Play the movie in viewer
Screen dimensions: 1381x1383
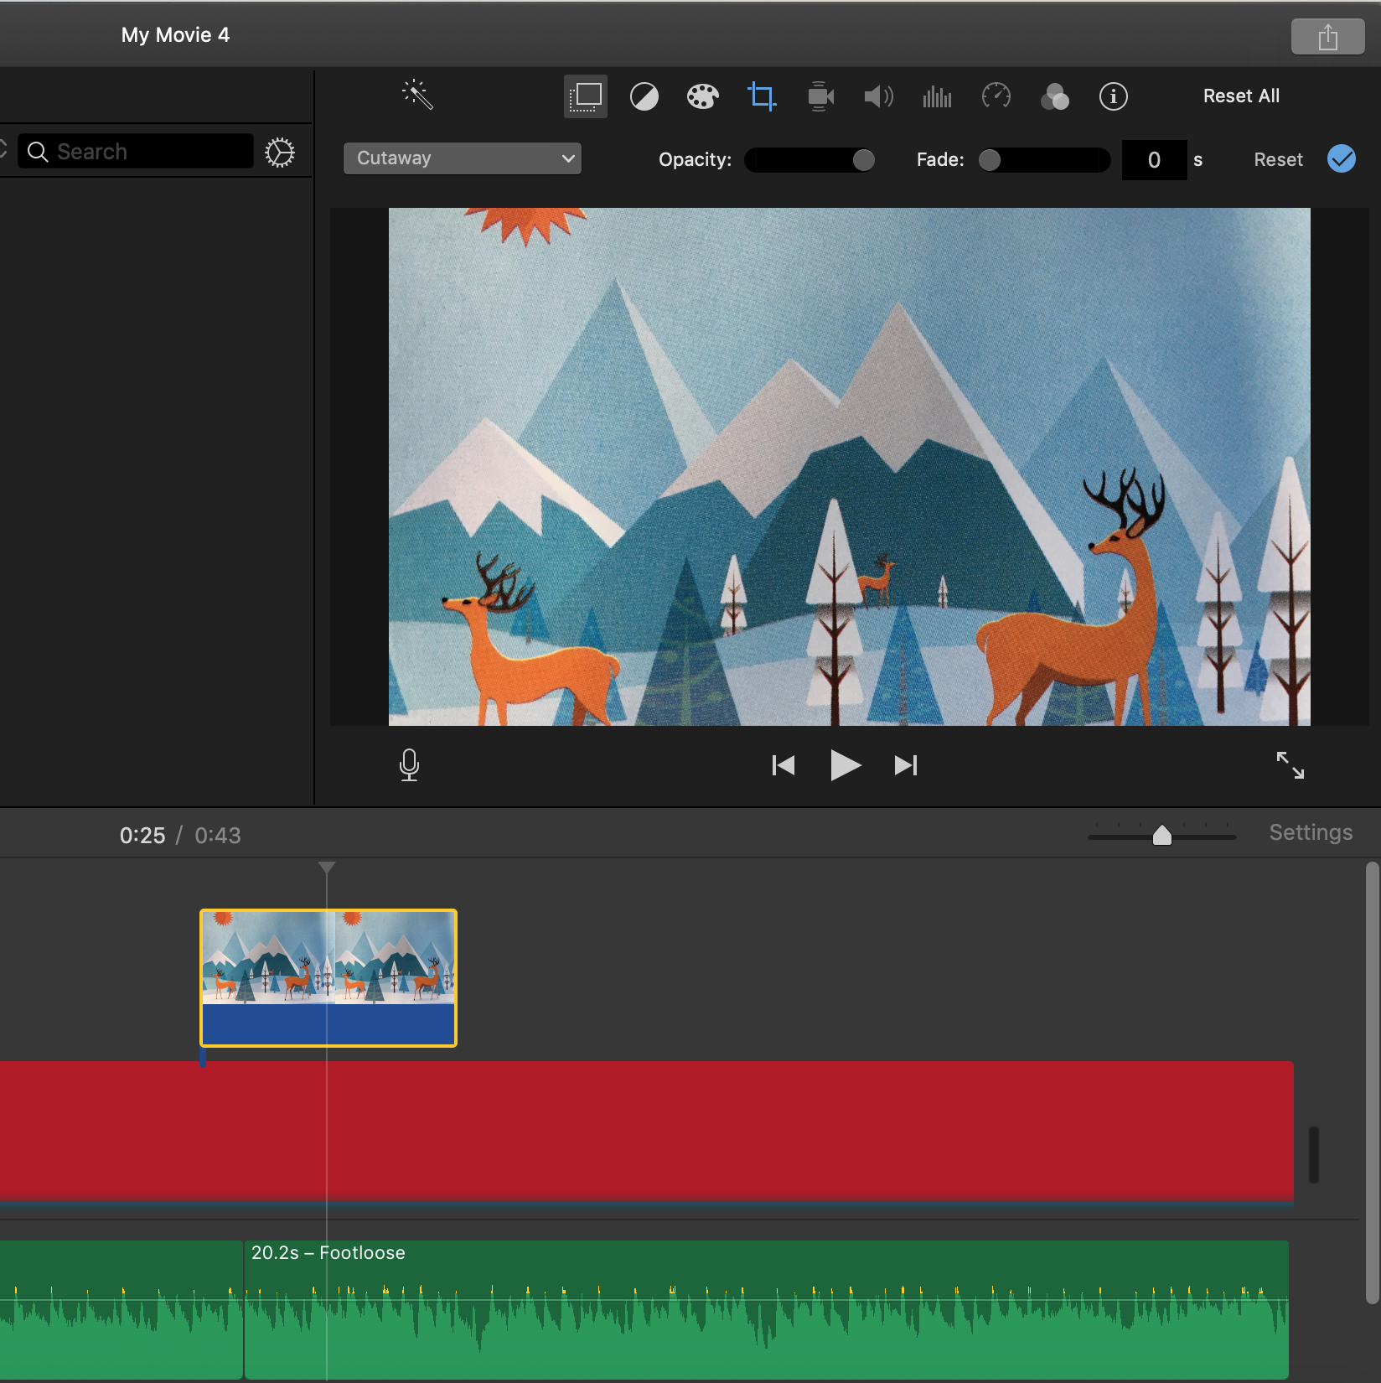[x=845, y=765]
